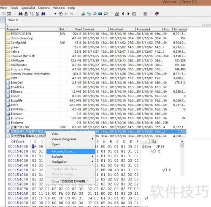Image resolution: width=211 pixels, height=207 pixels.
Task: Open the Window menu
Action: (x=59, y=8)
